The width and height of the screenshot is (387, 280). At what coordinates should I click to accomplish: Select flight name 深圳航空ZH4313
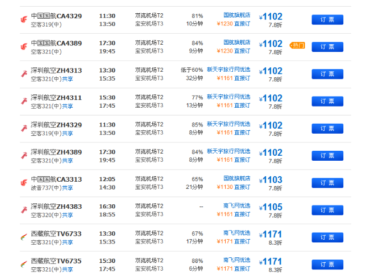pos(56,71)
